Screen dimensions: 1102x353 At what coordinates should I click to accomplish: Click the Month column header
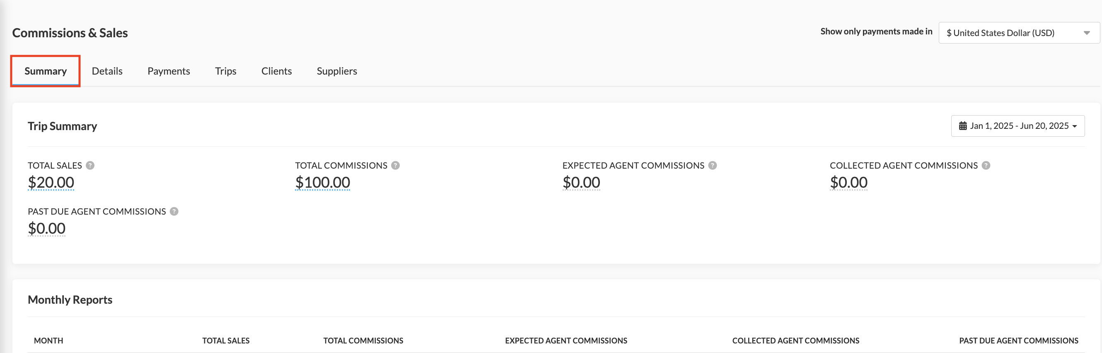pos(48,341)
